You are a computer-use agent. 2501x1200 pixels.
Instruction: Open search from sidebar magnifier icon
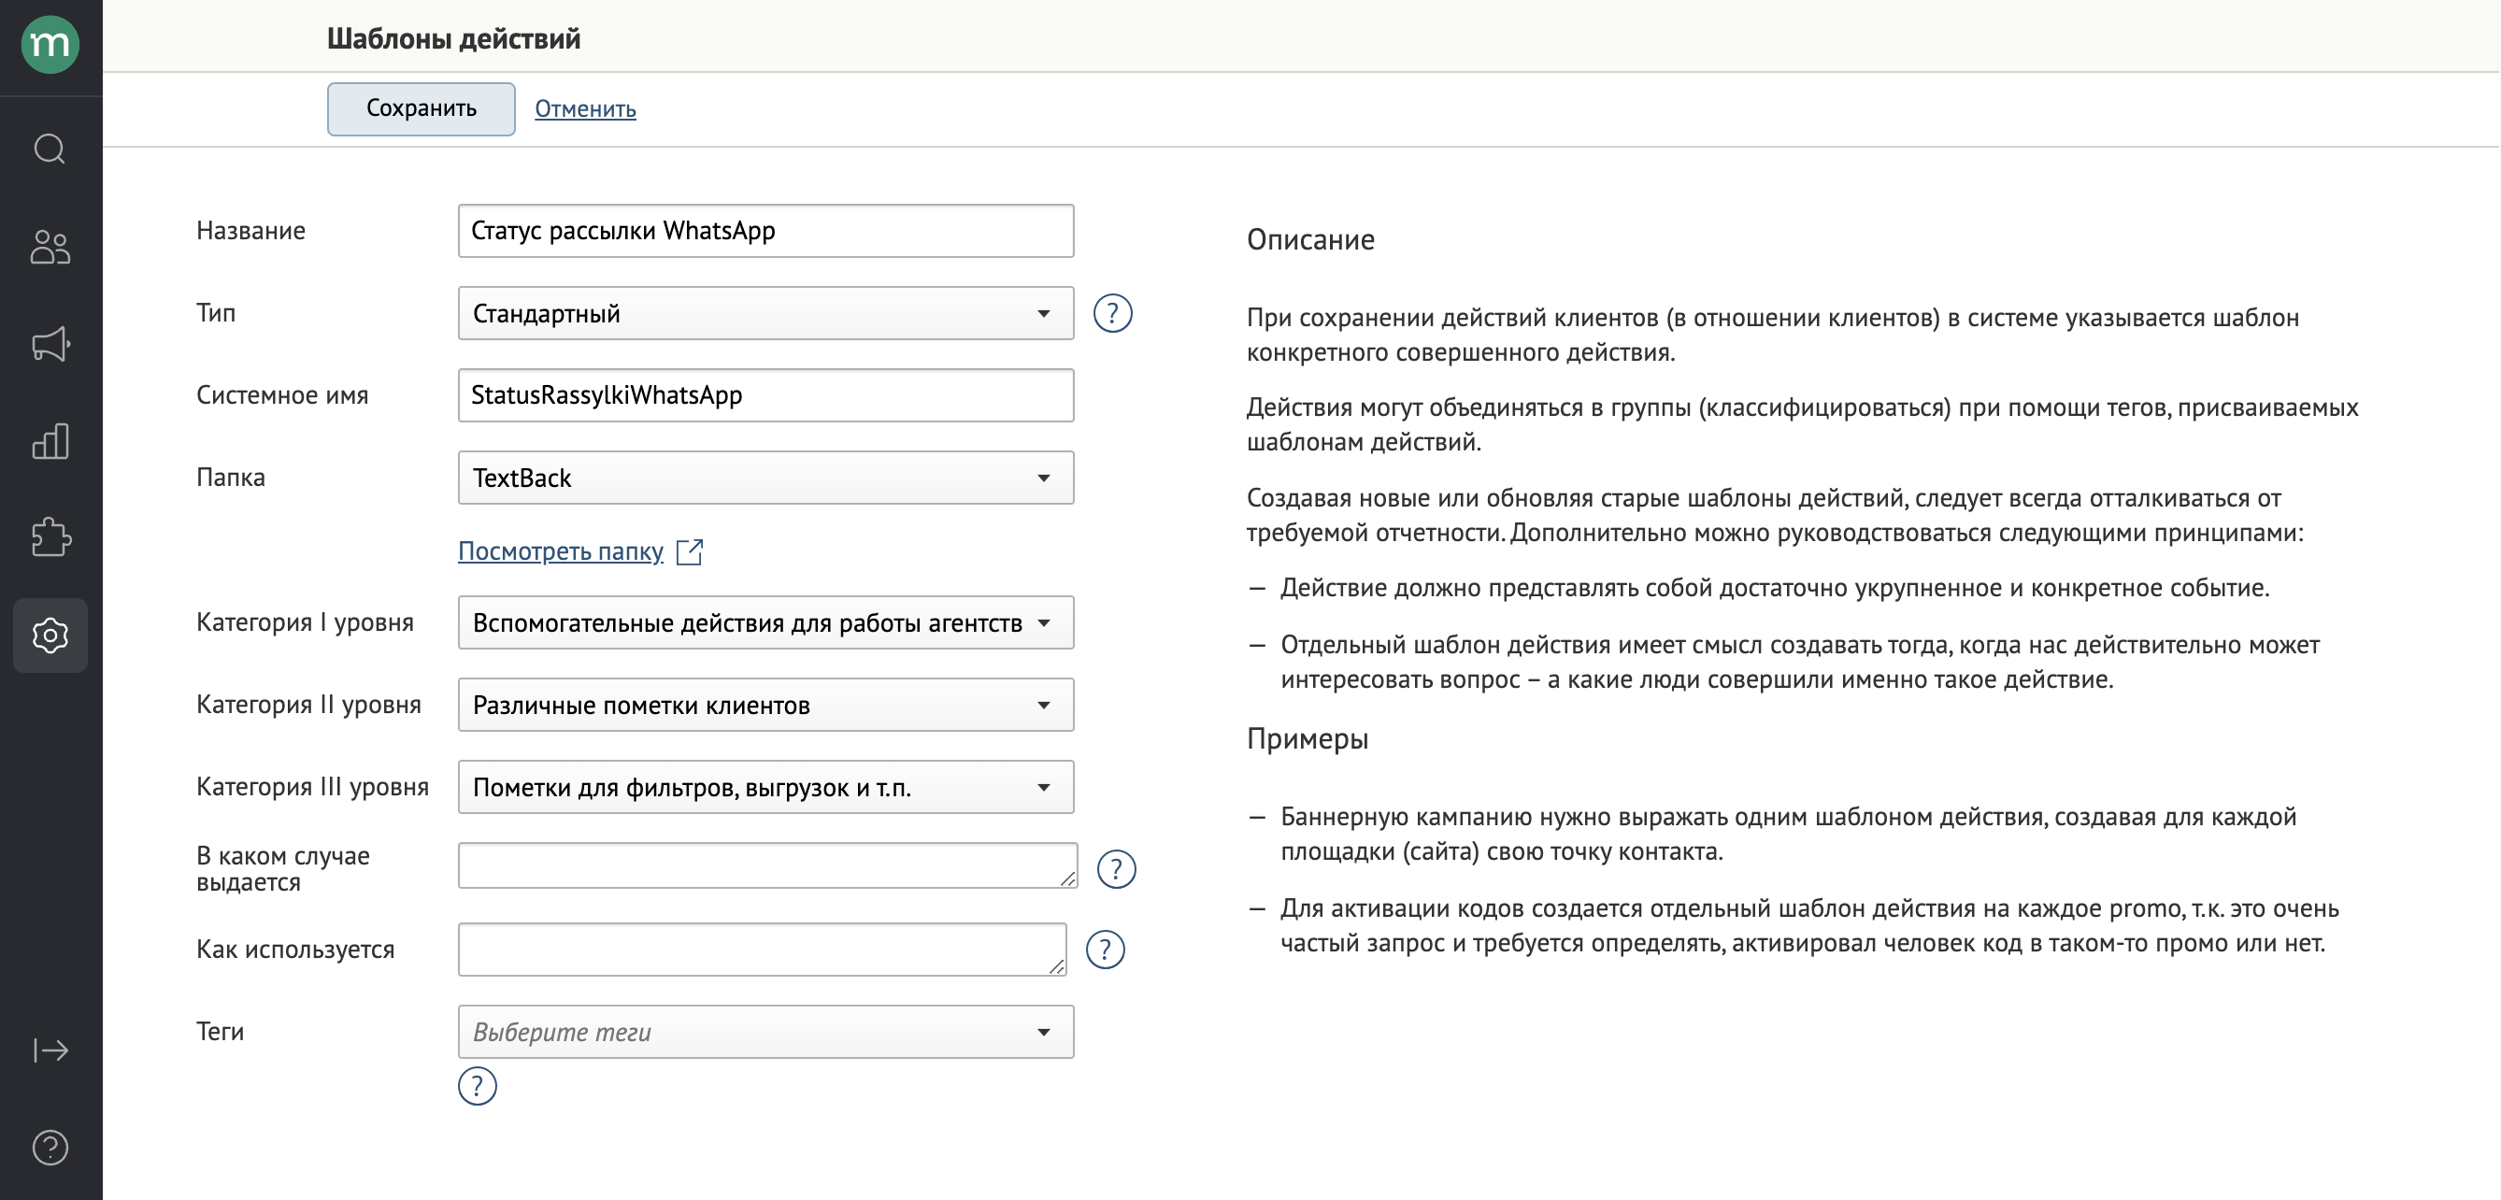click(x=50, y=149)
